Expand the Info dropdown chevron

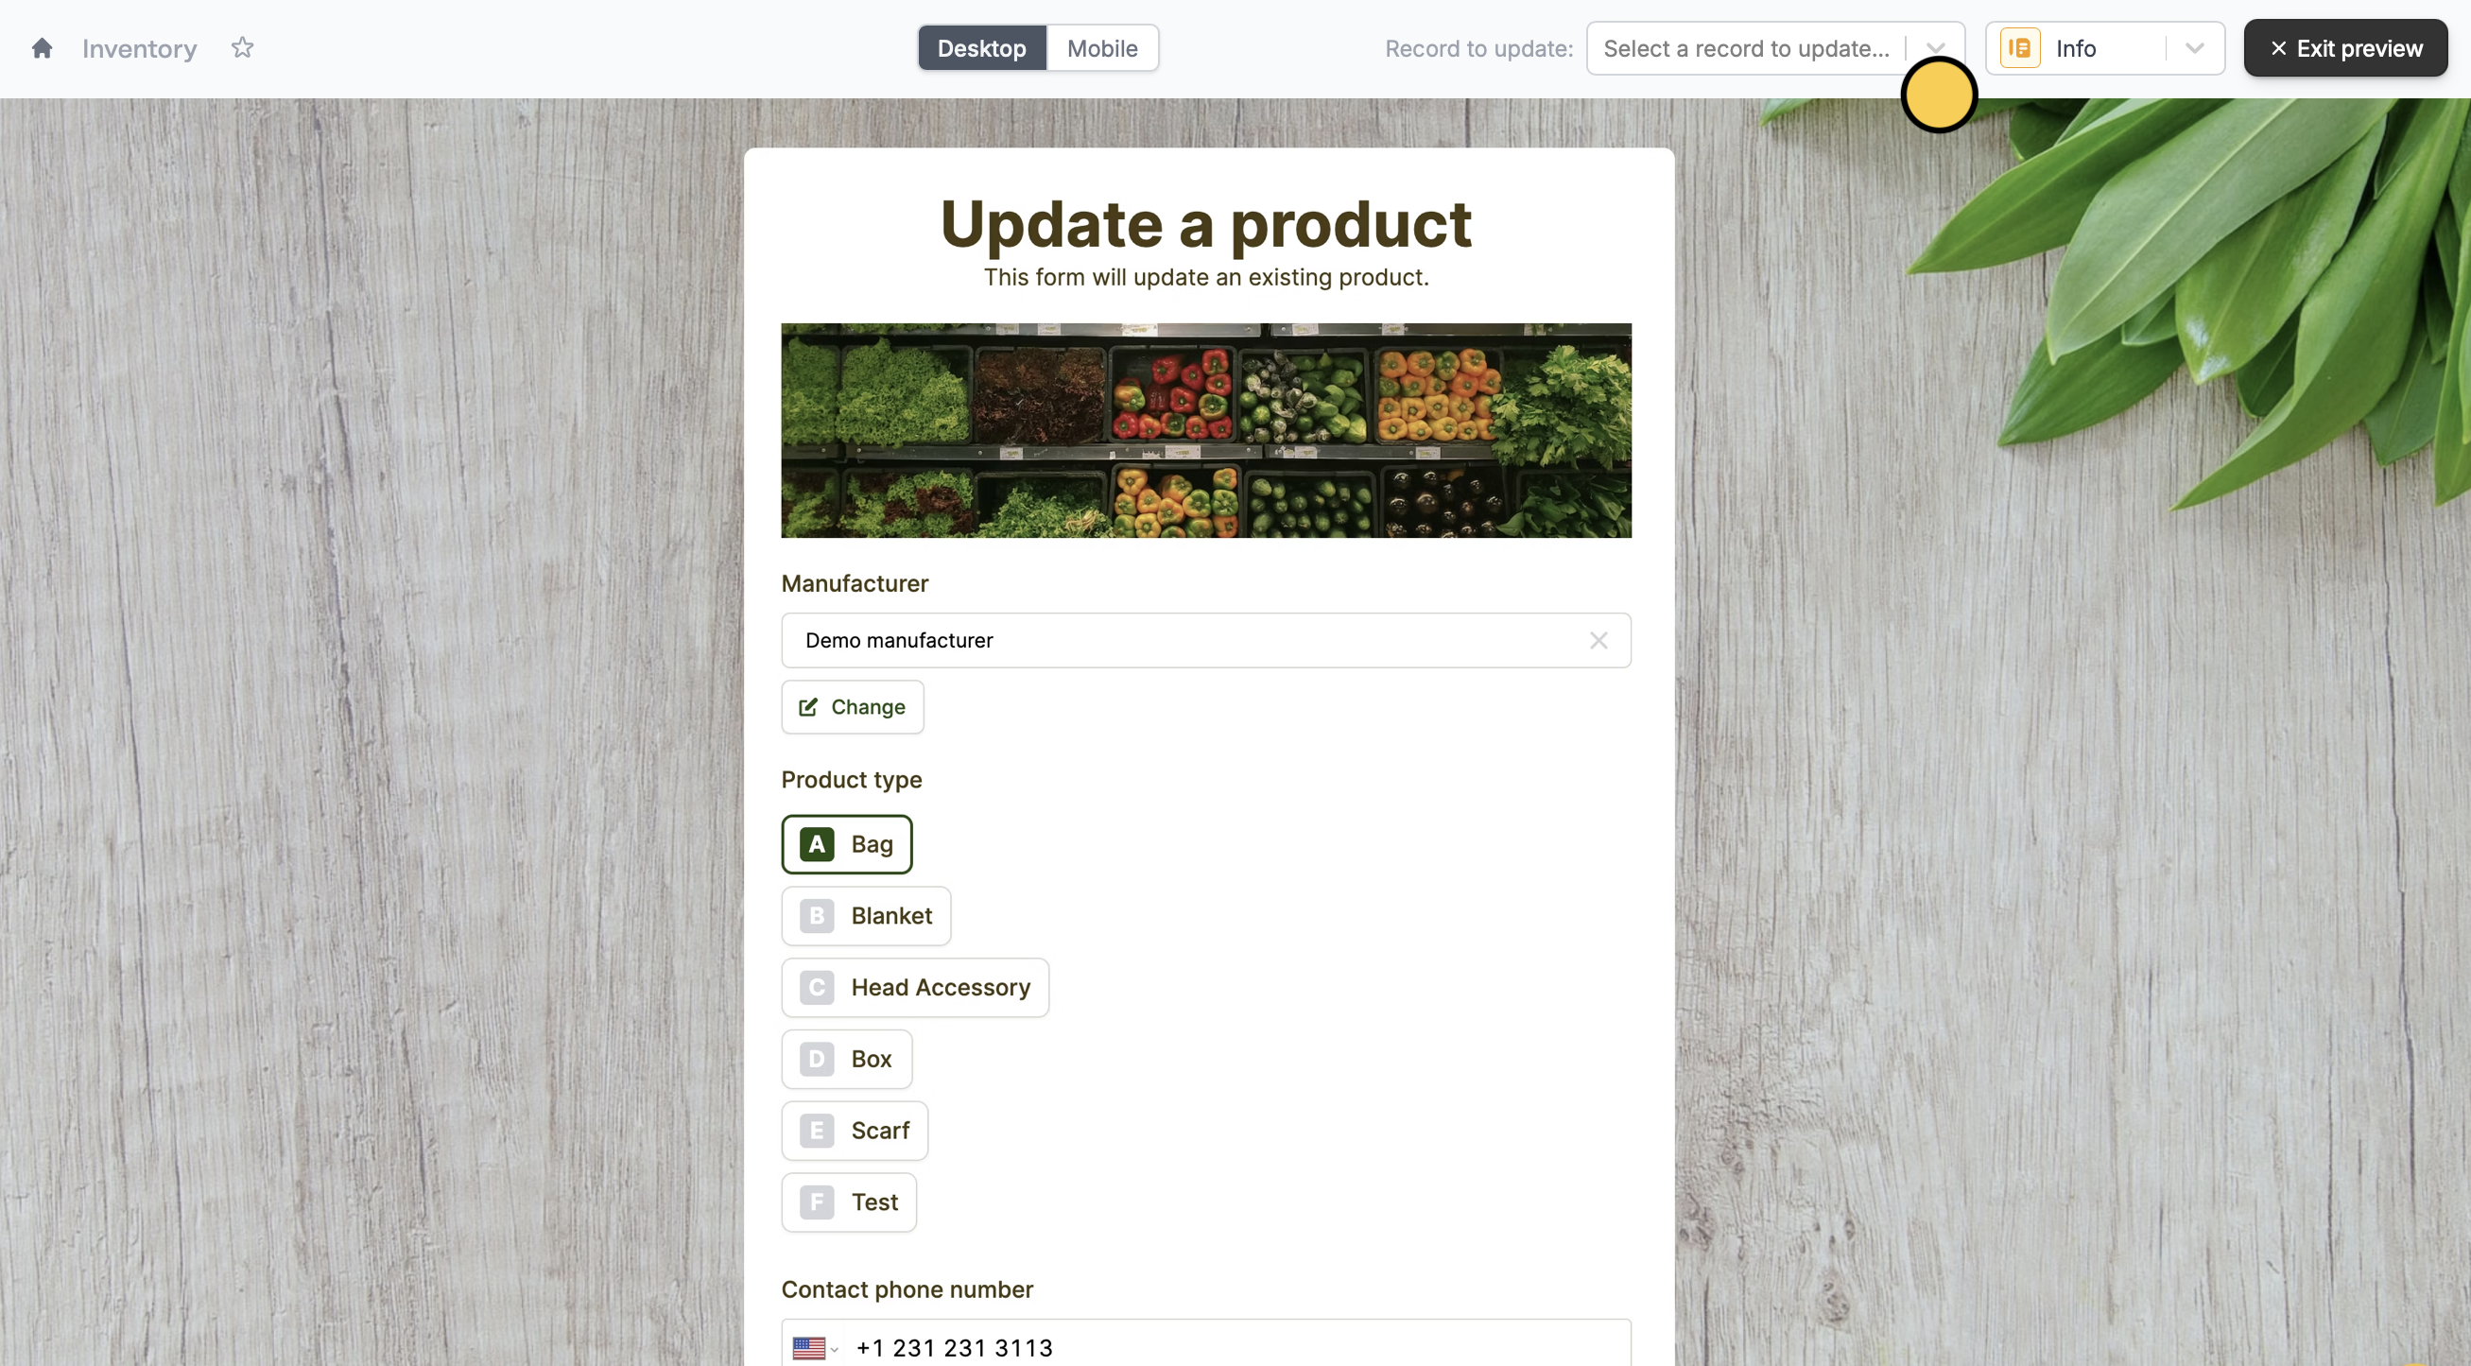(x=2194, y=48)
